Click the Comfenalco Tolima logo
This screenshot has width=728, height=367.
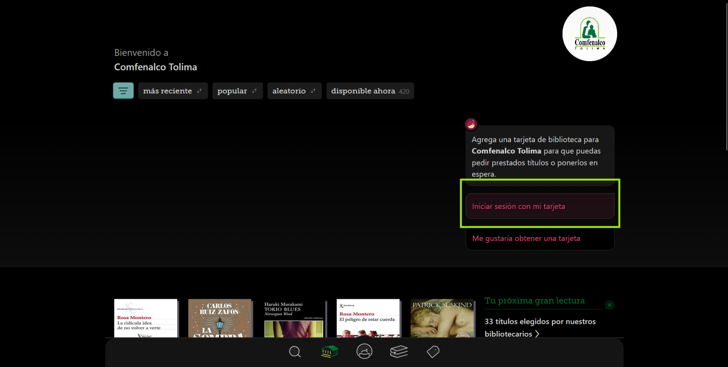click(590, 34)
